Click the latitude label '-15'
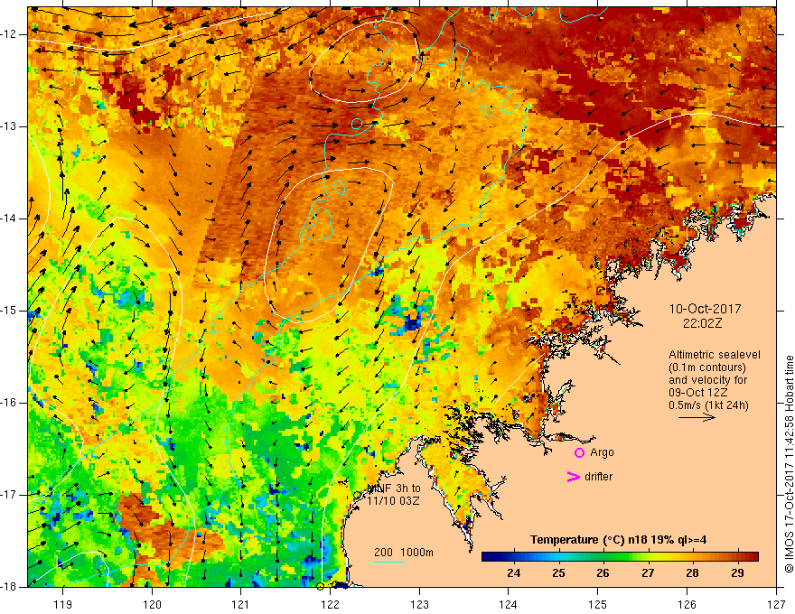795x614 pixels. [x=10, y=311]
